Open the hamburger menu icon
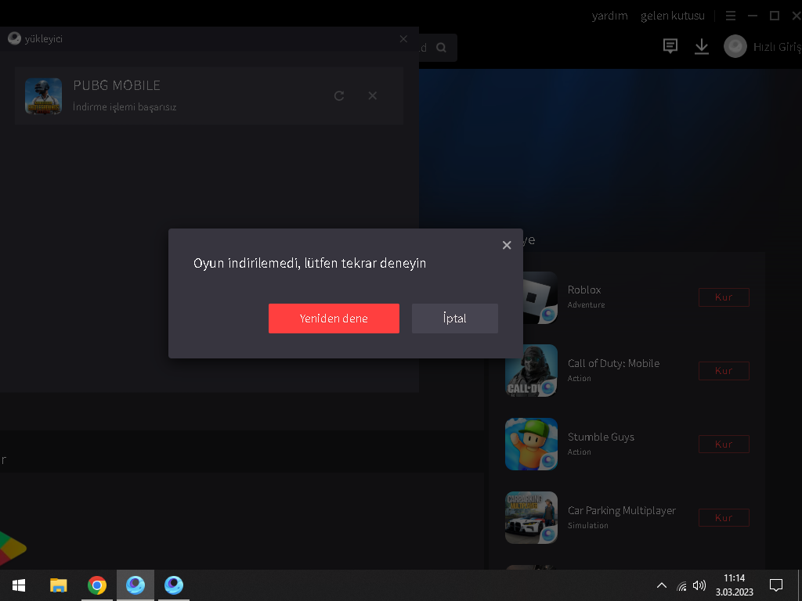This screenshot has height=601, width=802. point(731,16)
